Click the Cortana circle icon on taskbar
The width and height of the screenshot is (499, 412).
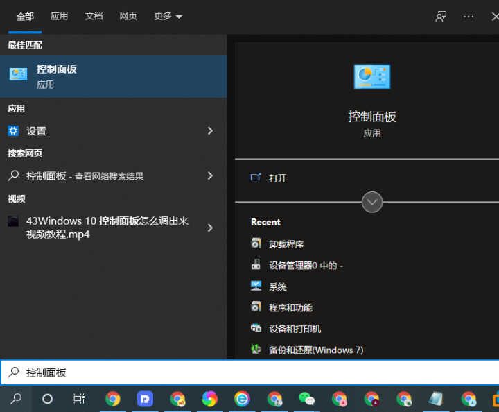[47, 399]
